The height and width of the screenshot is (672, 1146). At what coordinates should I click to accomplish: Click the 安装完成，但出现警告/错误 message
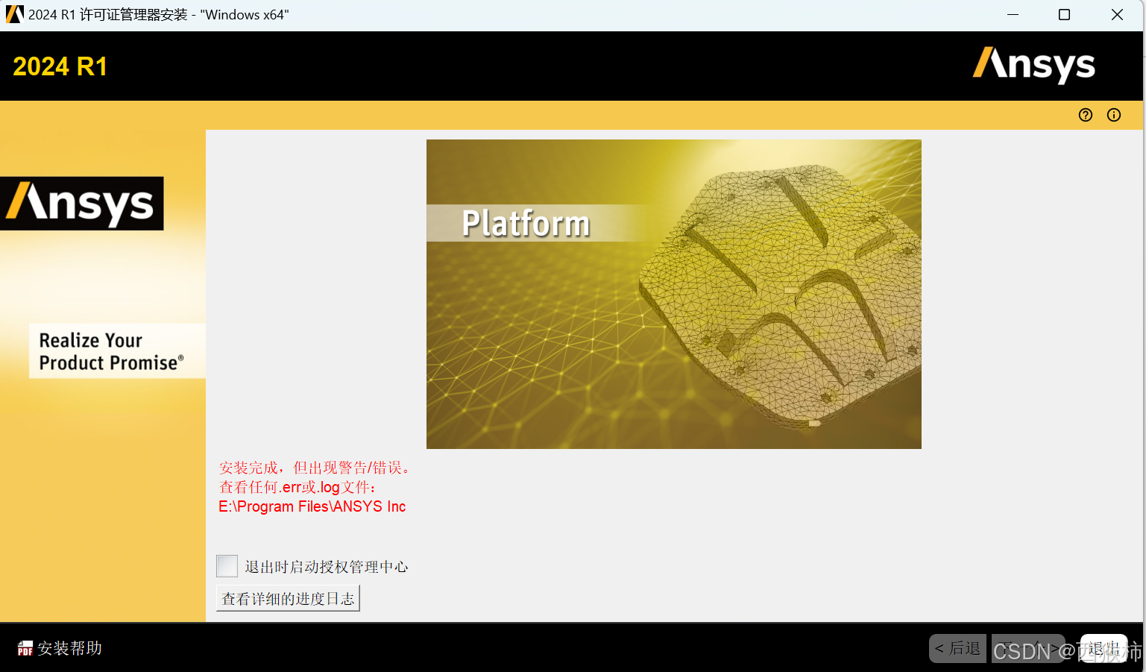click(x=315, y=468)
